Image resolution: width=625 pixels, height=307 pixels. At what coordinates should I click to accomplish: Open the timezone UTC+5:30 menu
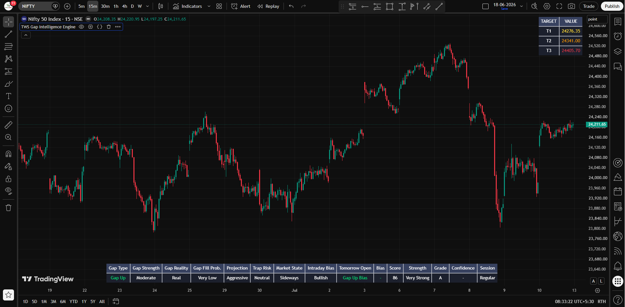coord(575,301)
